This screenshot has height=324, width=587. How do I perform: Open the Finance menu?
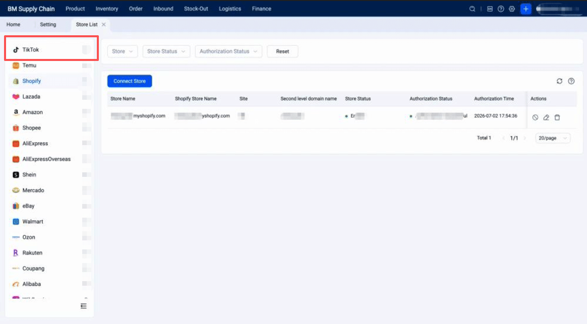261,9
